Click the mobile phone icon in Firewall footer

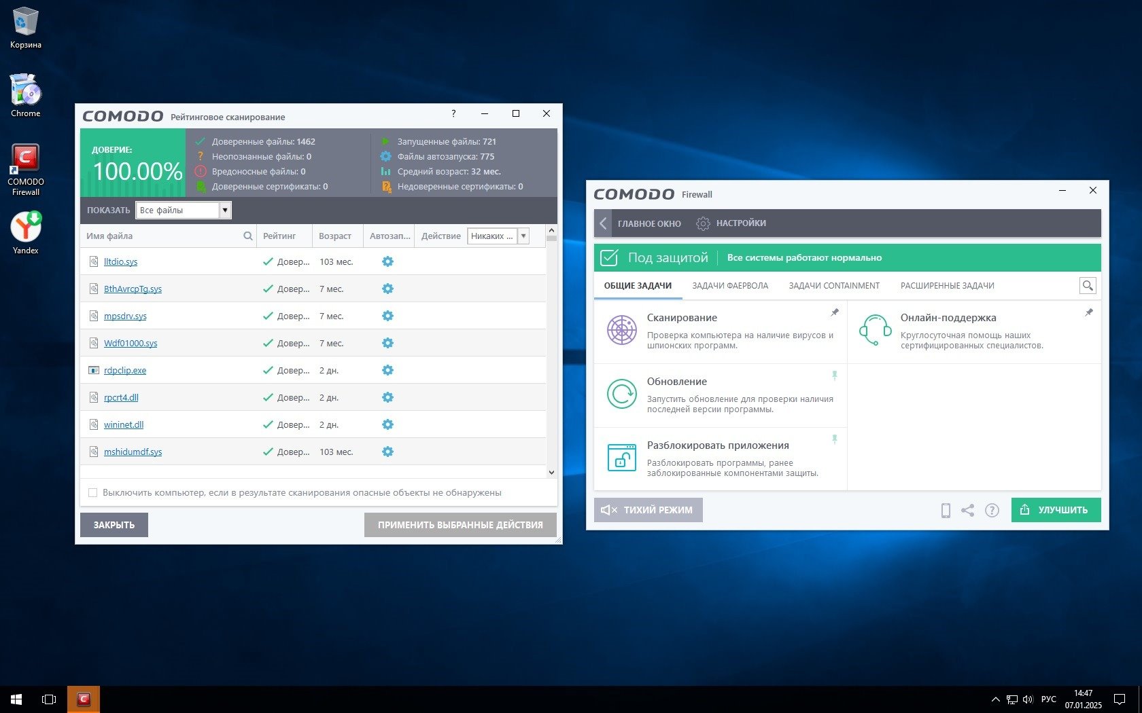tap(946, 510)
